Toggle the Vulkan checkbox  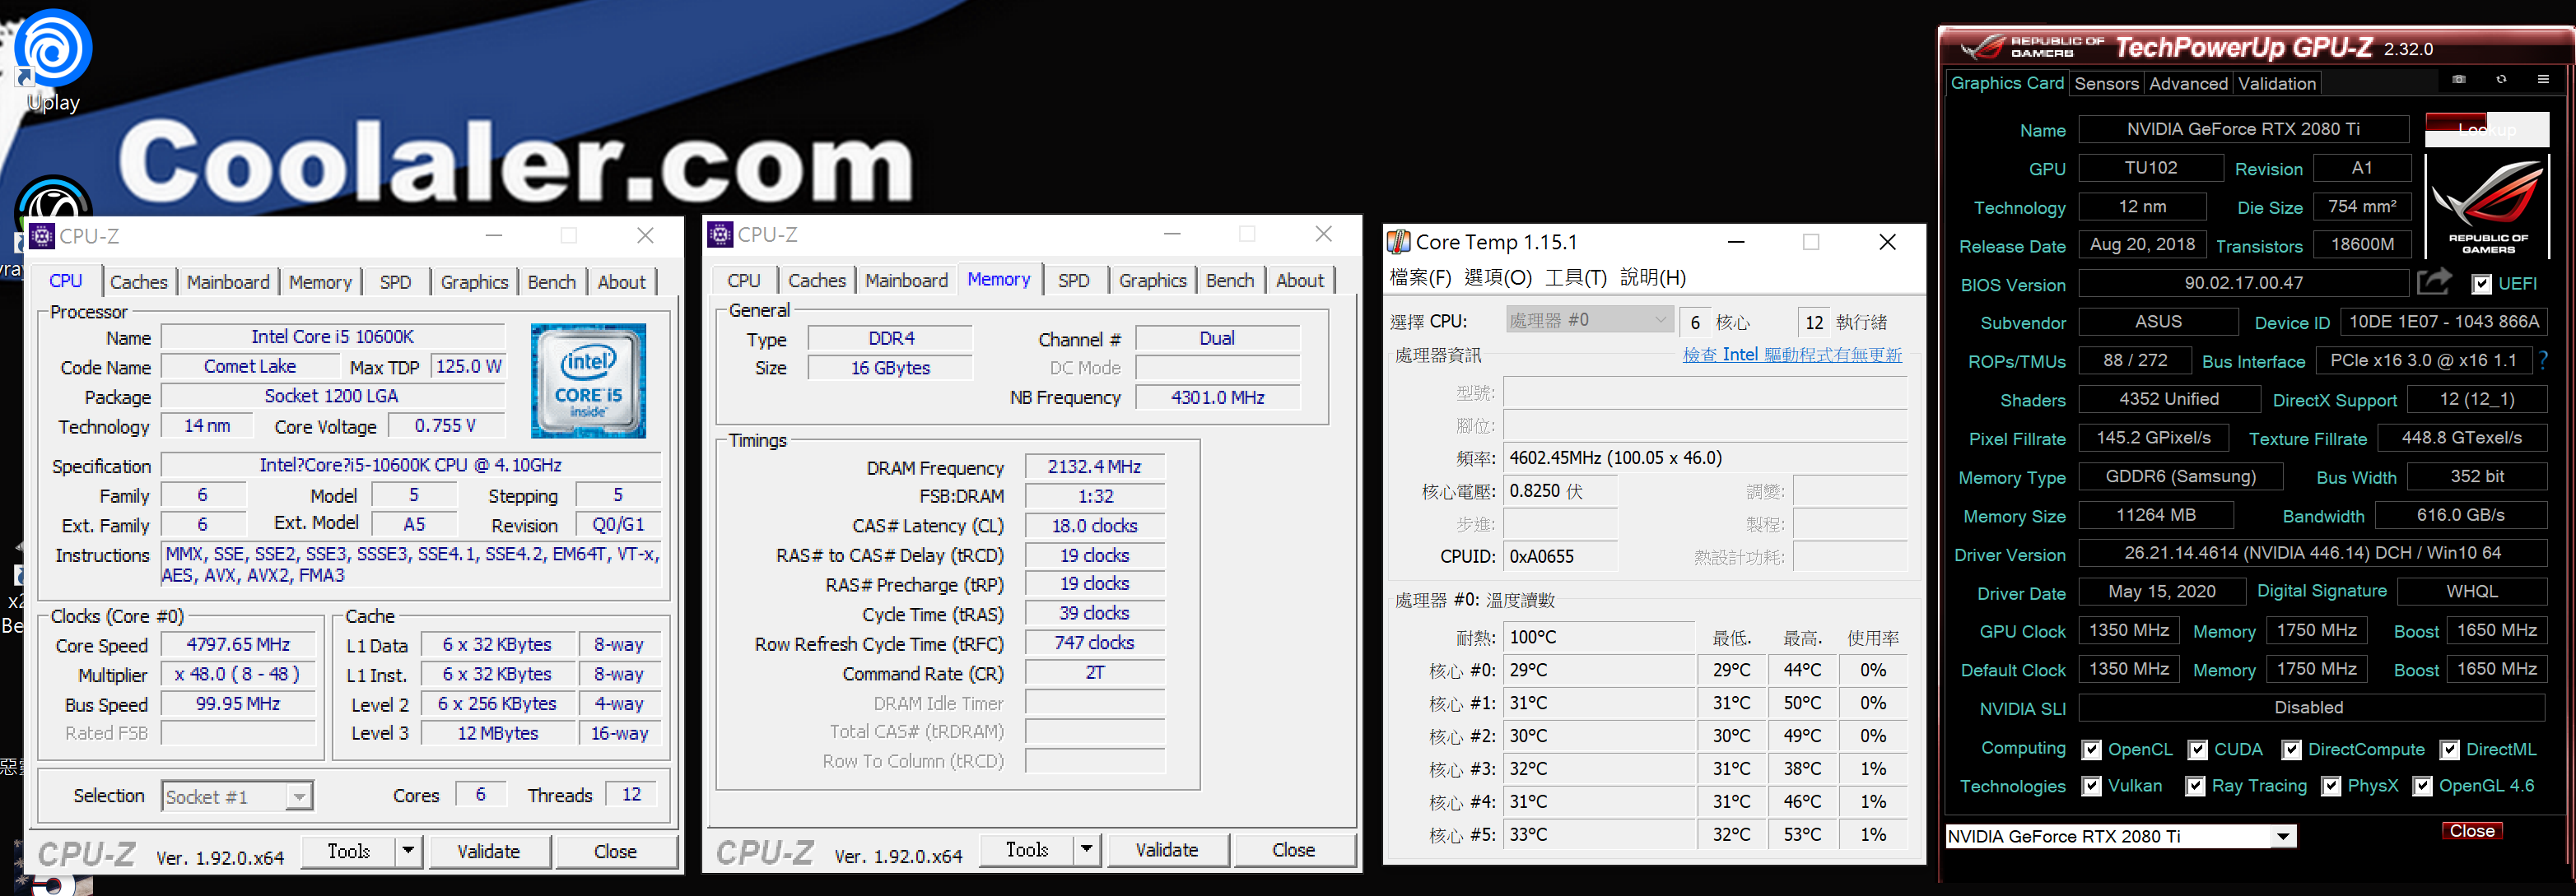pyautogui.click(x=2091, y=787)
